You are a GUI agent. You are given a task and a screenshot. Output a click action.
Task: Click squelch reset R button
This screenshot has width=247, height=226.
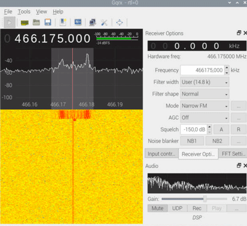238,130
